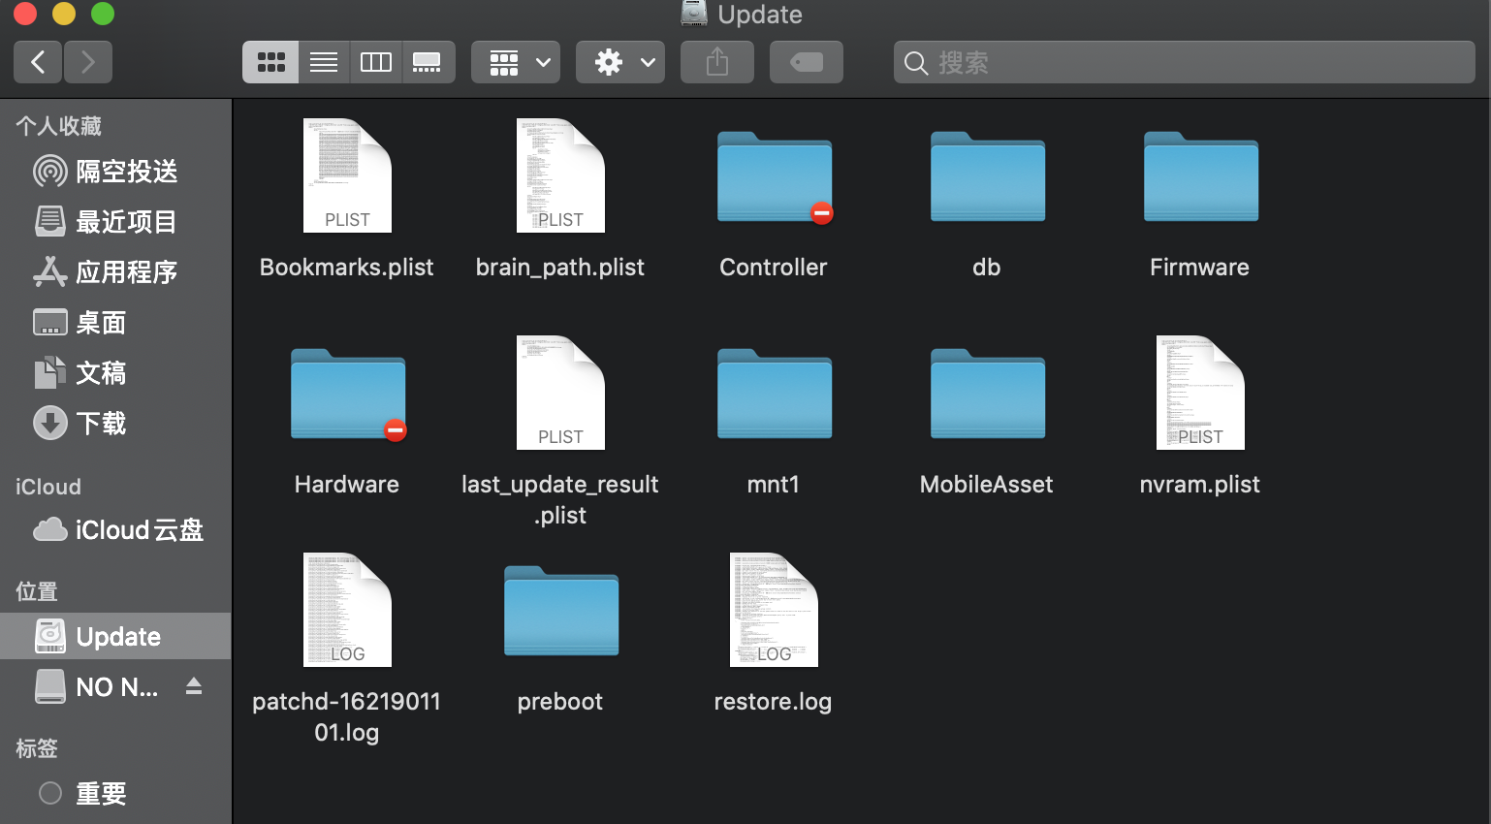Image resolution: width=1491 pixels, height=824 pixels.
Task: Switch to column view mode
Action: click(376, 63)
